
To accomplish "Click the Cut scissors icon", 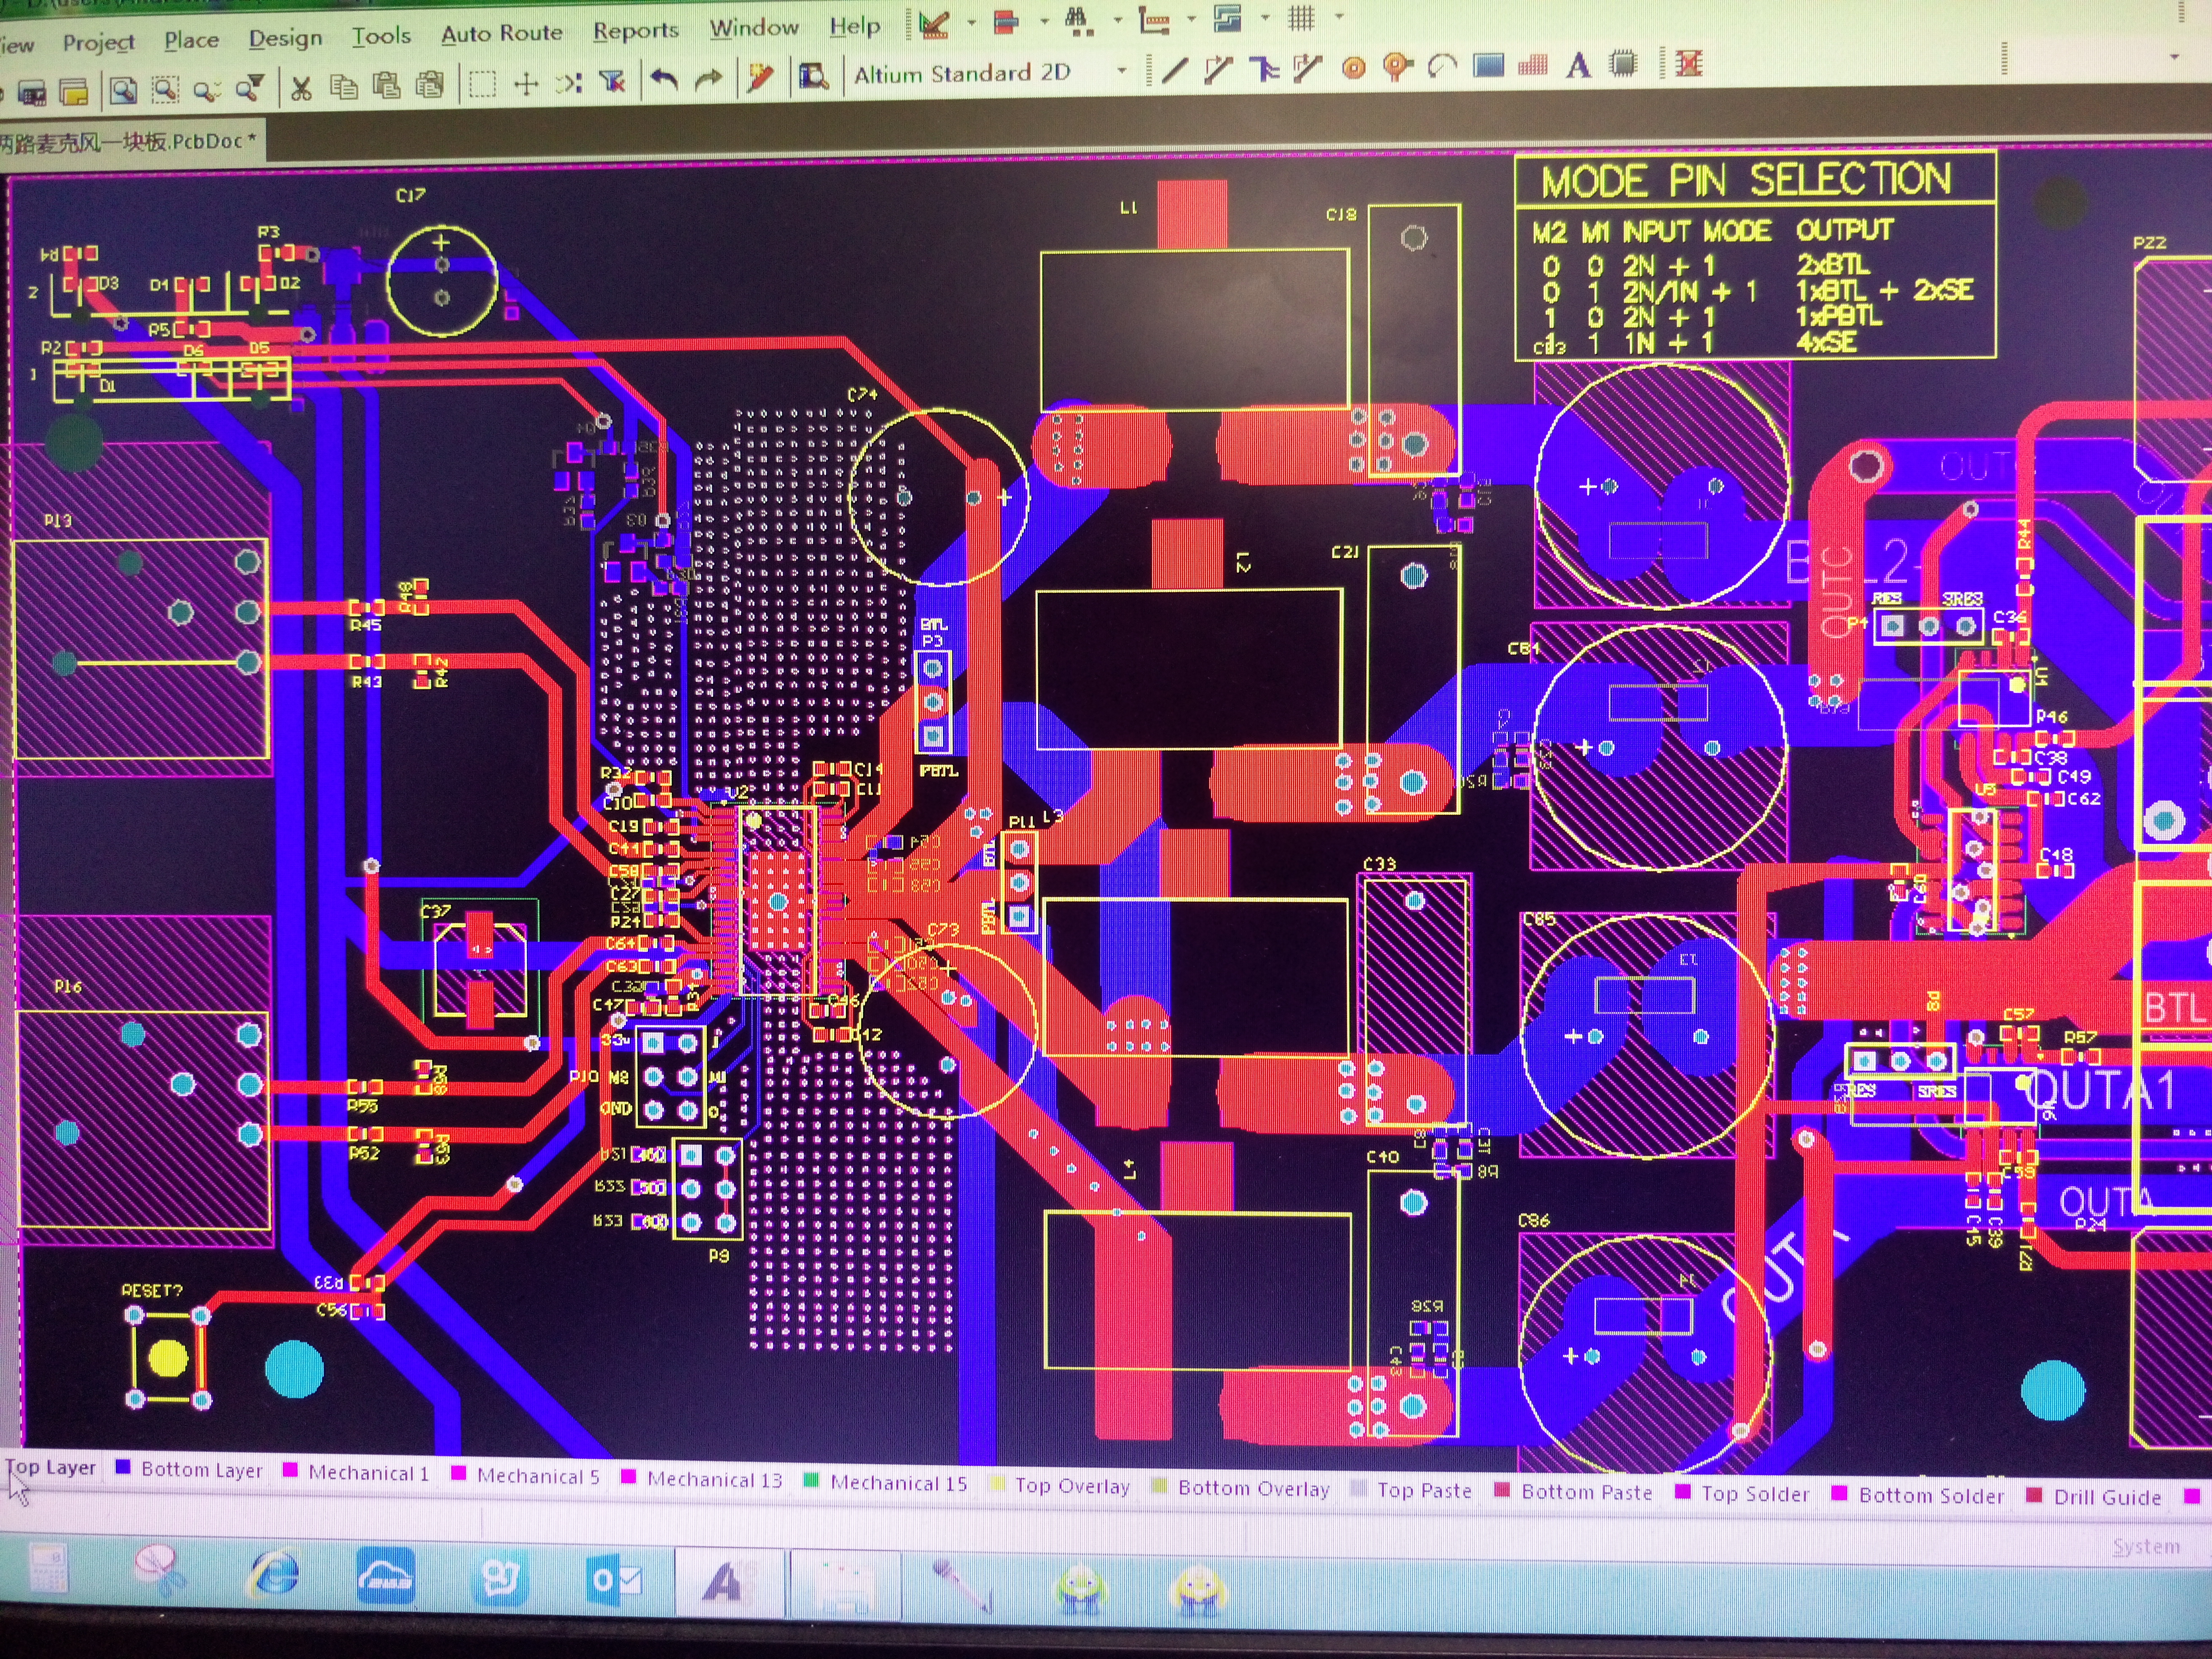I will 300,88.
